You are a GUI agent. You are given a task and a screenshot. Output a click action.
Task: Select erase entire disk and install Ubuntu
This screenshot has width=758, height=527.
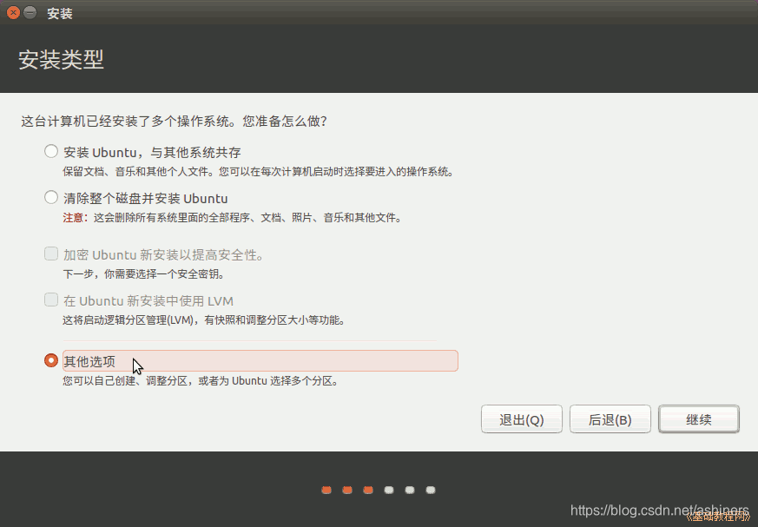[51, 198]
